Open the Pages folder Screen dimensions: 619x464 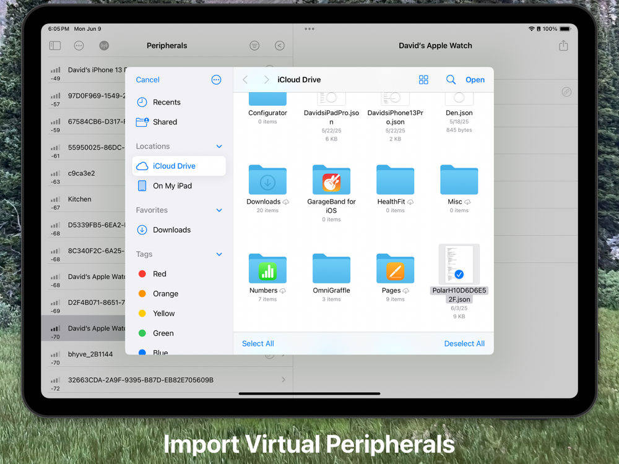[395, 277]
